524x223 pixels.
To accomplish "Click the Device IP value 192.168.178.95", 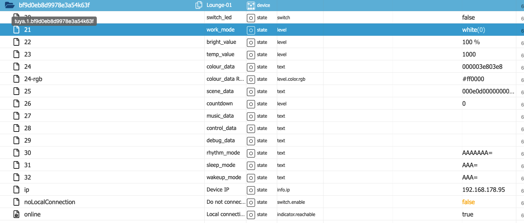I will coord(484,190).
